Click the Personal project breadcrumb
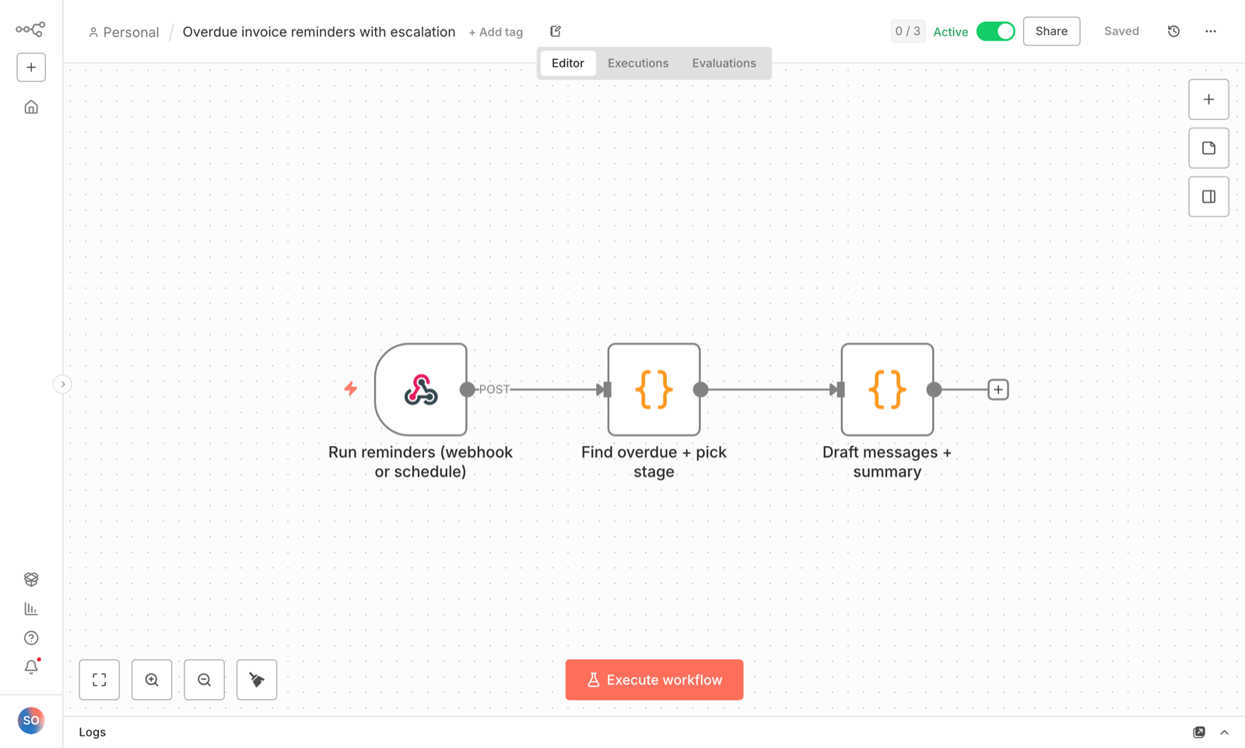Image resolution: width=1245 pixels, height=748 pixels. pyautogui.click(x=124, y=32)
